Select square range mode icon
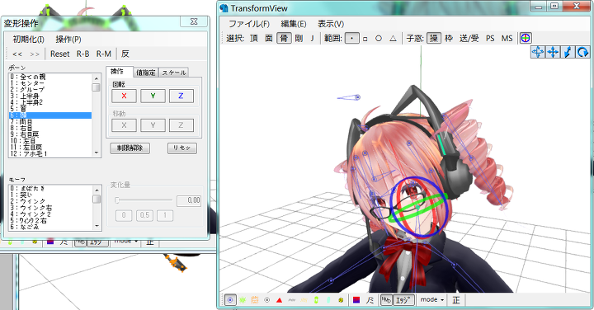Screen dimensions: 594x310 click(x=365, y=39)
